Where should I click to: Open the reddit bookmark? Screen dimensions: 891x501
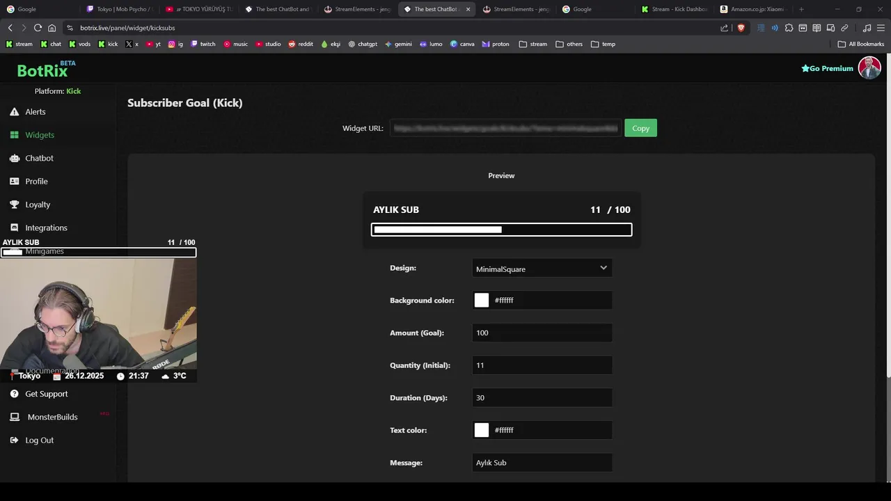point(302,44)
